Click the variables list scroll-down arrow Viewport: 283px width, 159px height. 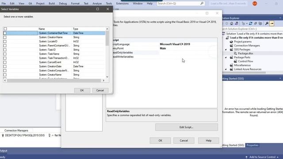(107, 77)
